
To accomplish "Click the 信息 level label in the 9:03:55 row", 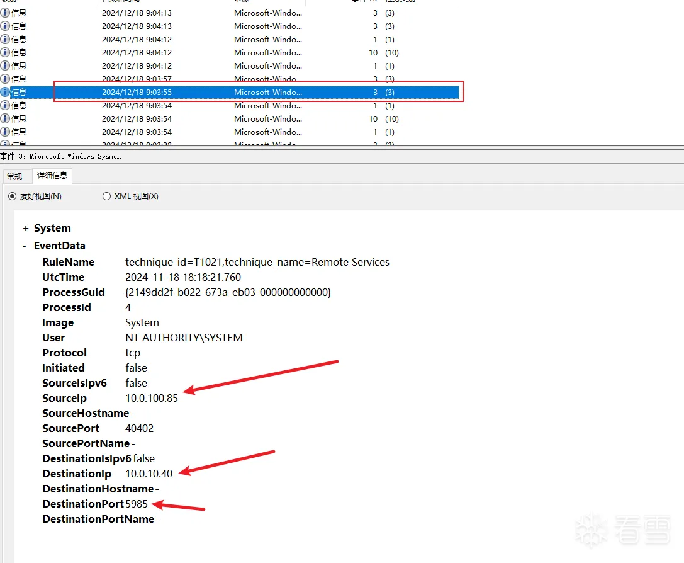I will click(19, 92).
